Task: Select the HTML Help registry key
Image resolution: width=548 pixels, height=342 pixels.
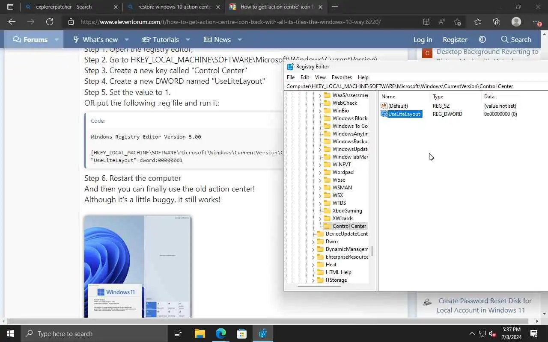Action: 338,272
